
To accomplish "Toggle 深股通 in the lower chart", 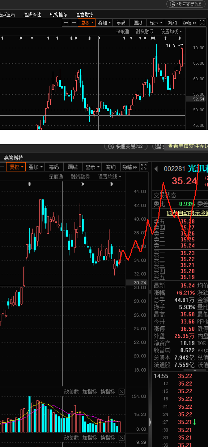I will (x=56, y=177).
